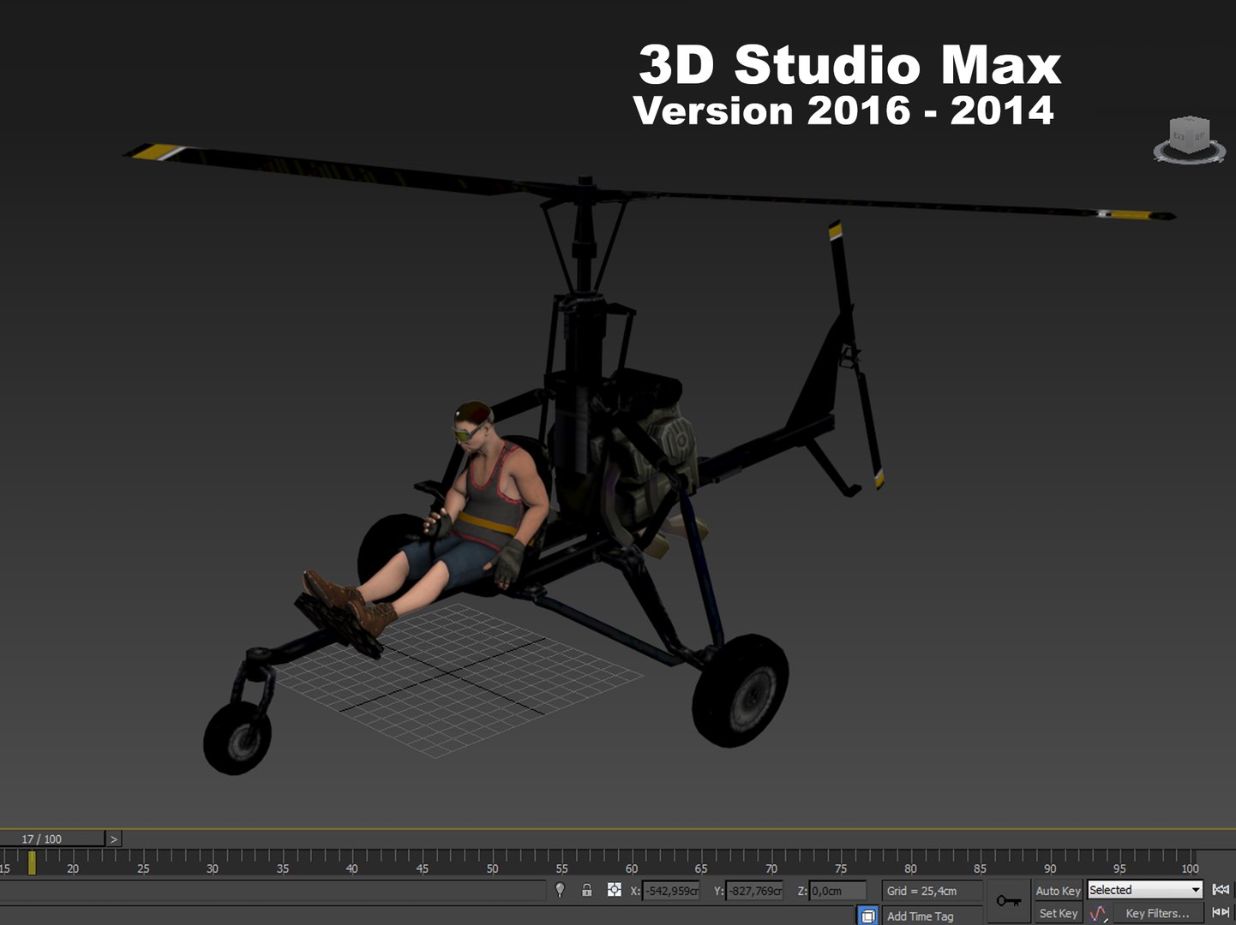Image resolution: width=1236 pixels, height=925 pixels.
Task: Click the 17 / 100 time slider handle
Action: click(x=52, y=839)
